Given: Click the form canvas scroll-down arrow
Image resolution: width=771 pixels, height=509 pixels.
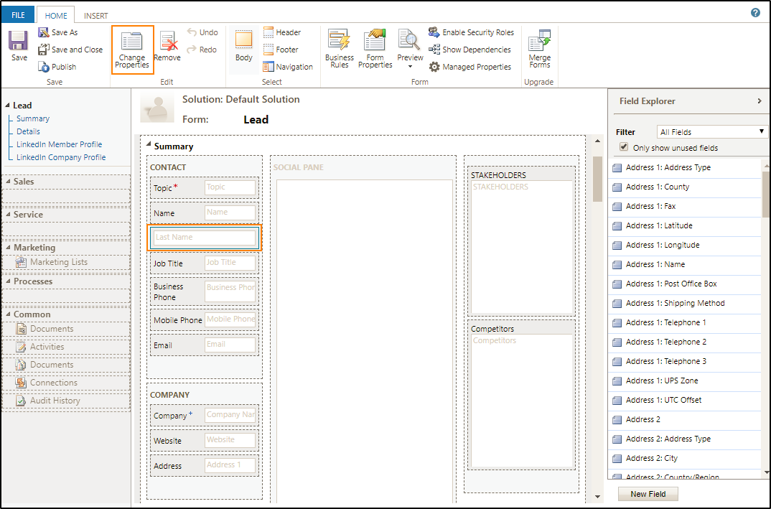Looking at the screenshot, I should 597,497.
